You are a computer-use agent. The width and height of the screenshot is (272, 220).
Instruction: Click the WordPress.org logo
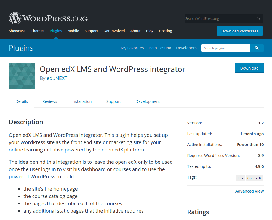pos(48,18)
